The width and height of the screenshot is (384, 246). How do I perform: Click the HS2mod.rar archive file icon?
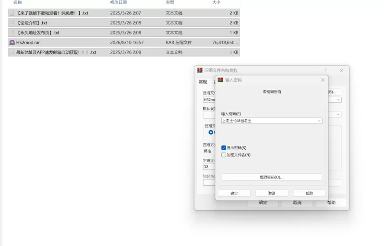coord(12,43)
